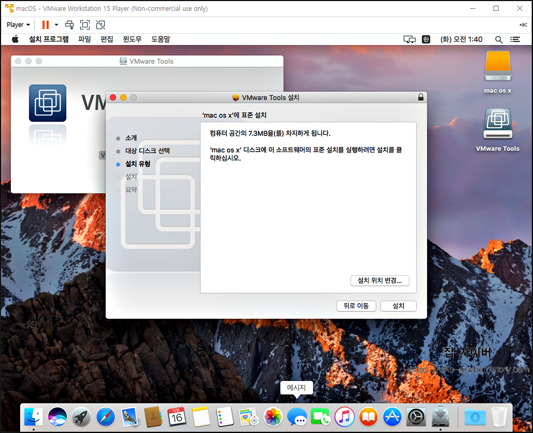This screenshot has height=433, width=533.
Task: Open Contacts book in Dock
Action: tap(153, 416)
